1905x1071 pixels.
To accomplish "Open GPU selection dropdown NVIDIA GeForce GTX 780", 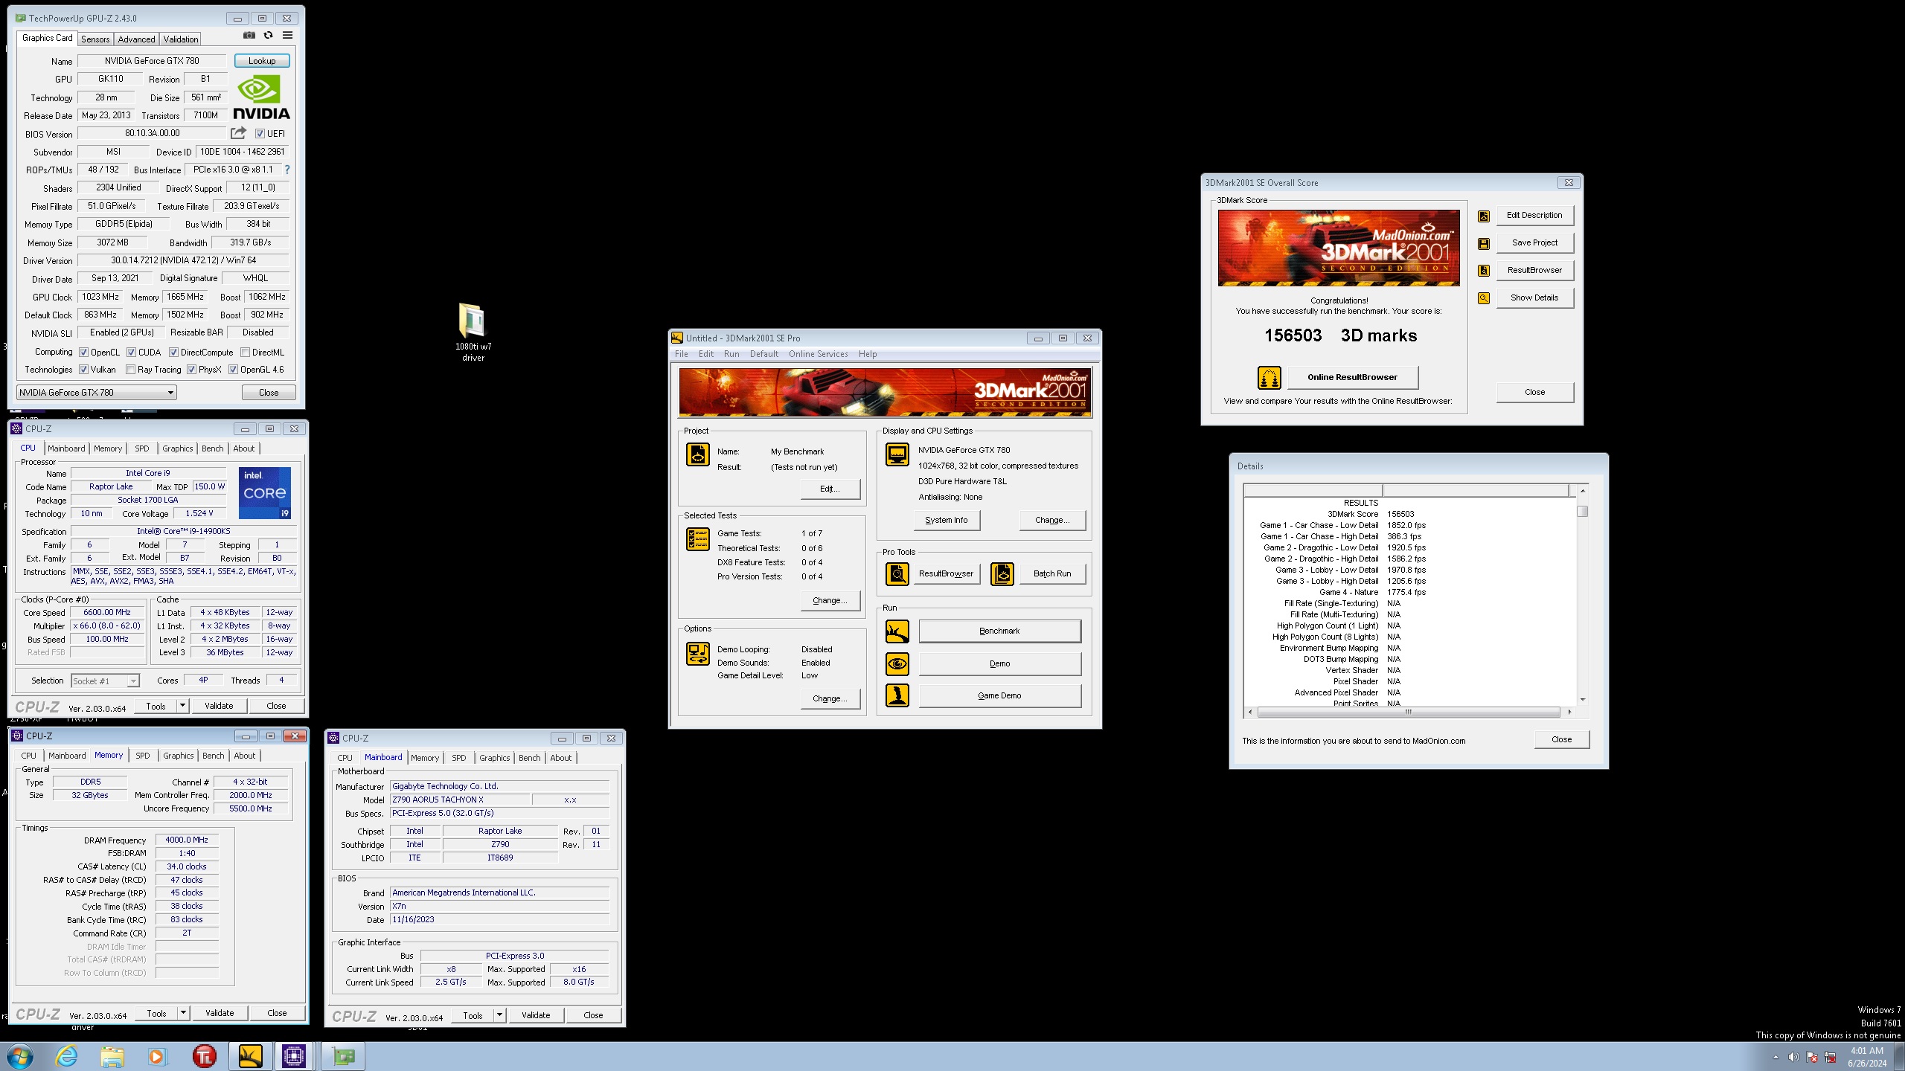I will tap(97, 393).
